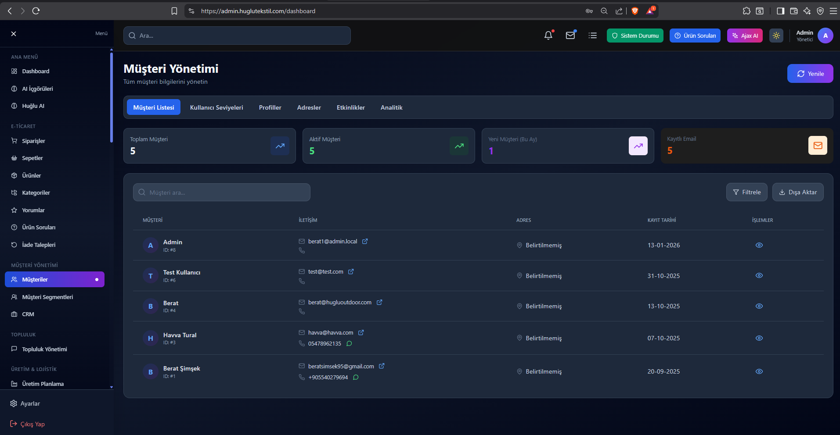Close the sidebar menu with X icon
The height and width of the screenshot is (435, 840).
[14, 34]
